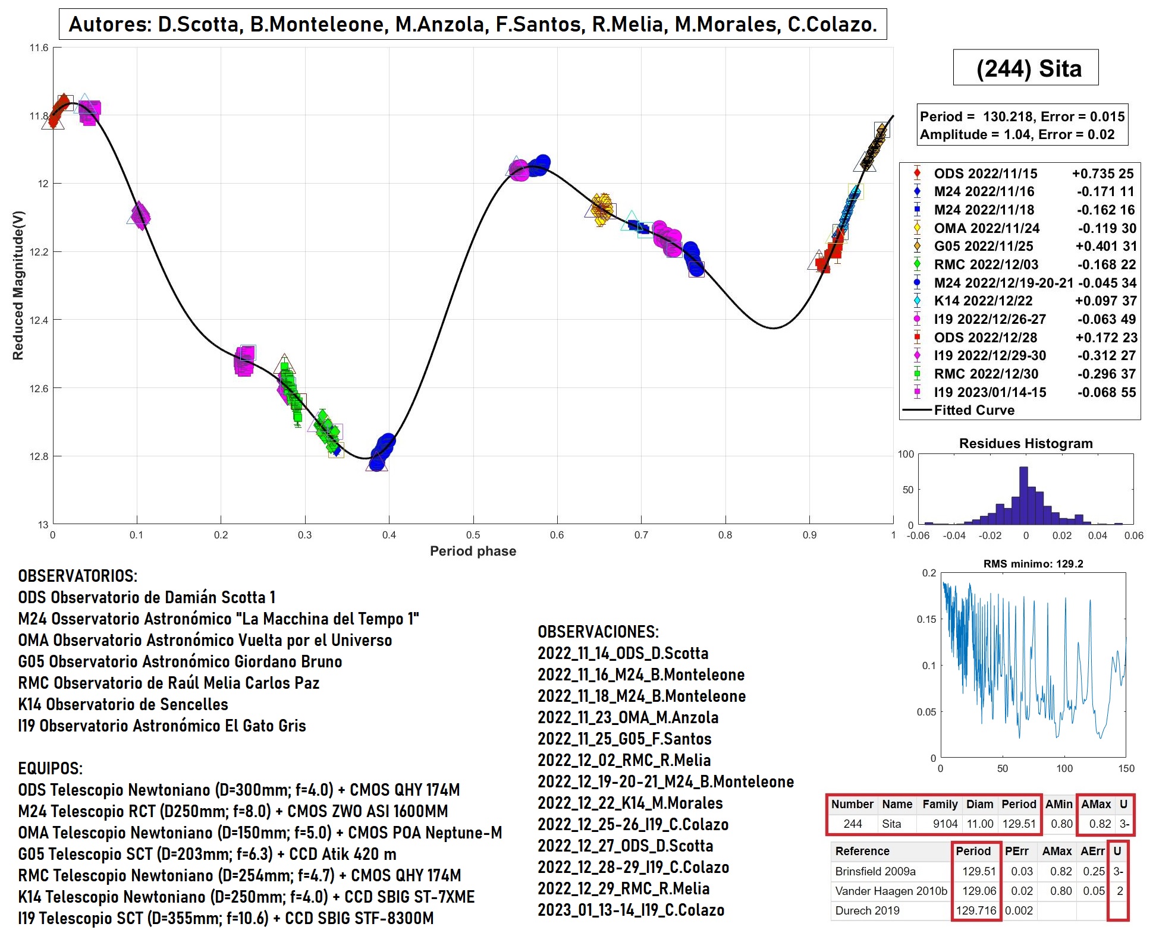Select observation 2023_01_13-14_I19_C.Colazo

point(631,910)
